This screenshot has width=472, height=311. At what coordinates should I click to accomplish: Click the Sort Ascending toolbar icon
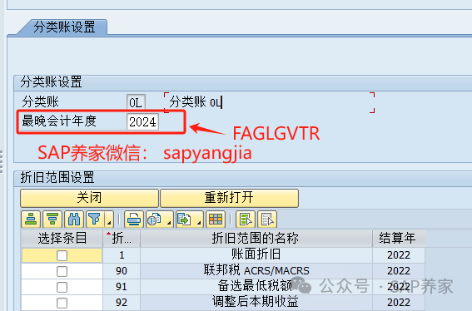click(31, 220)
